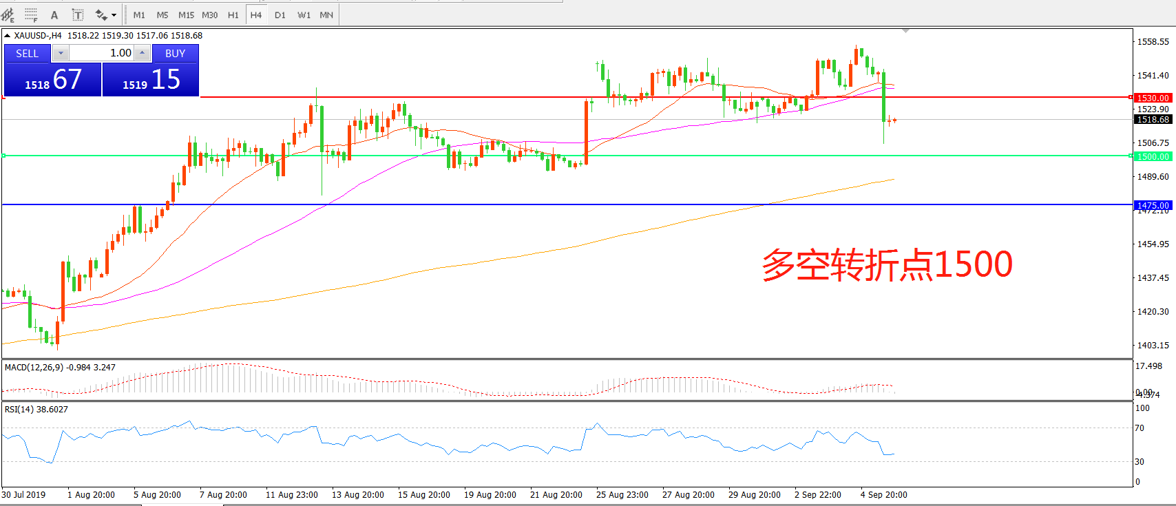Select the W1 weekly timeframe
Viewport: 1176px width, 506px height.
tap(304, 14)
